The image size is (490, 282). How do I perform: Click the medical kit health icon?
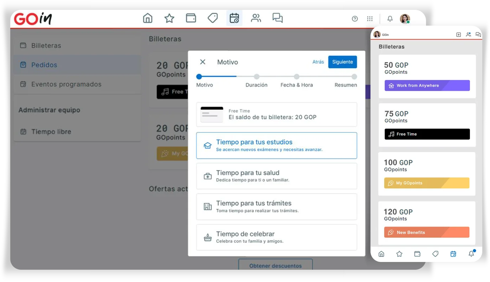[x=208, y=176]
